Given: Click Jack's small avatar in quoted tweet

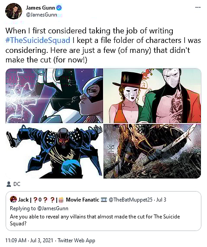Looking at the screenshot, I should (13, 199).
